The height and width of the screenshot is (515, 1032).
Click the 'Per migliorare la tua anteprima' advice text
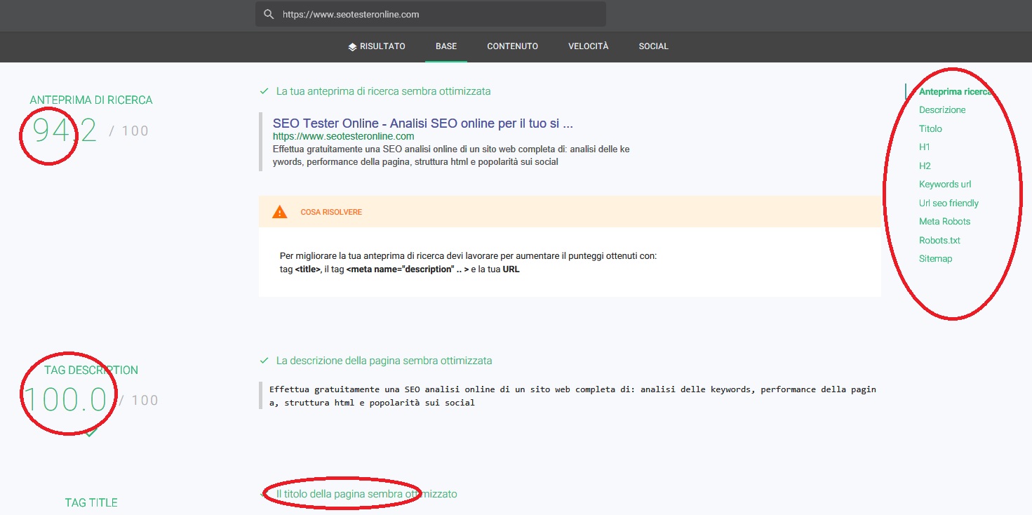coord(469,262)
